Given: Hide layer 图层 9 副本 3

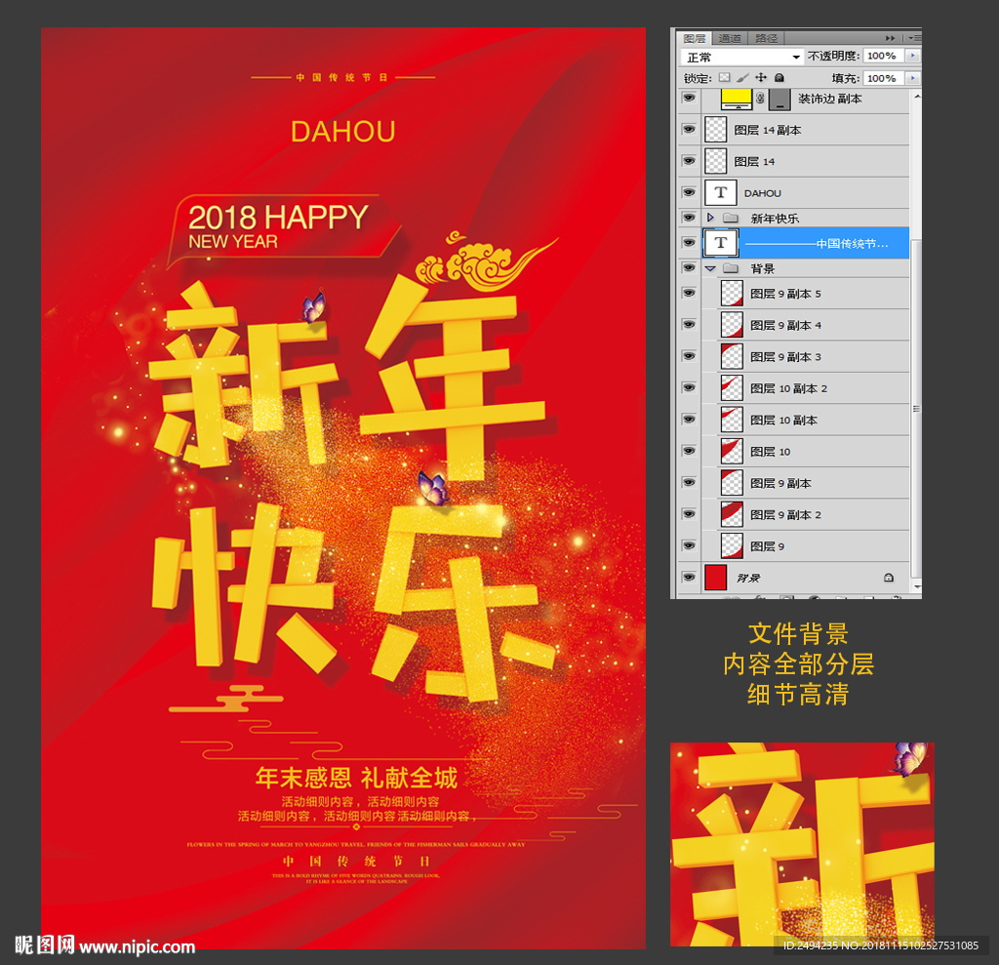Looking at the screenshot, I should click(689, 356).
